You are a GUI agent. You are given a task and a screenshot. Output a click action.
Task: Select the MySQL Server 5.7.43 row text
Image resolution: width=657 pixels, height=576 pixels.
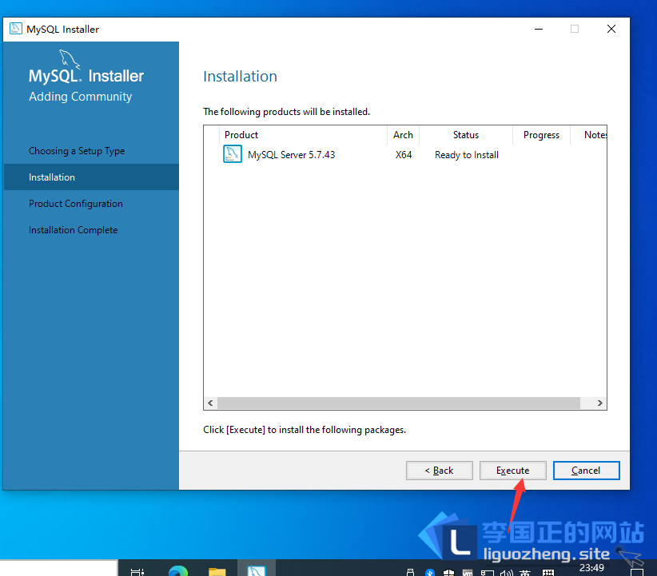291,154
